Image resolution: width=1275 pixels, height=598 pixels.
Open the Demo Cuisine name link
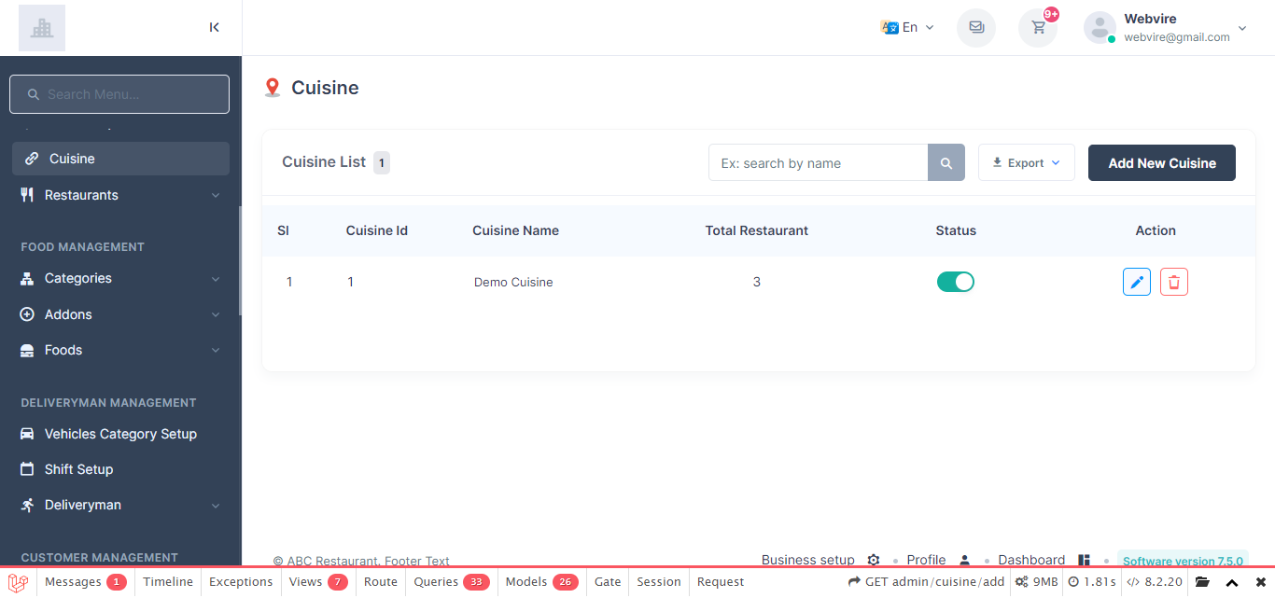coord(513,282)
